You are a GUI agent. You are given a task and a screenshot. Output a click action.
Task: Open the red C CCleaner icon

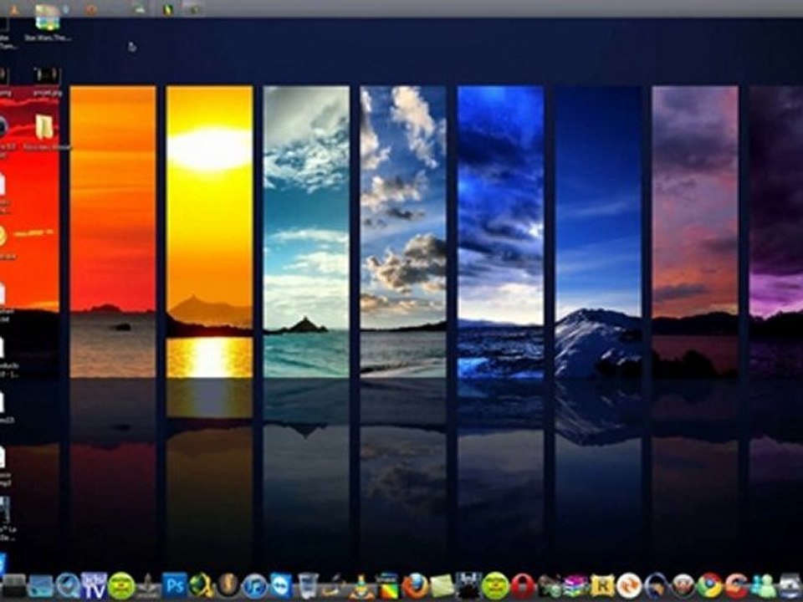pyautogui.click(x=737, y=585)
